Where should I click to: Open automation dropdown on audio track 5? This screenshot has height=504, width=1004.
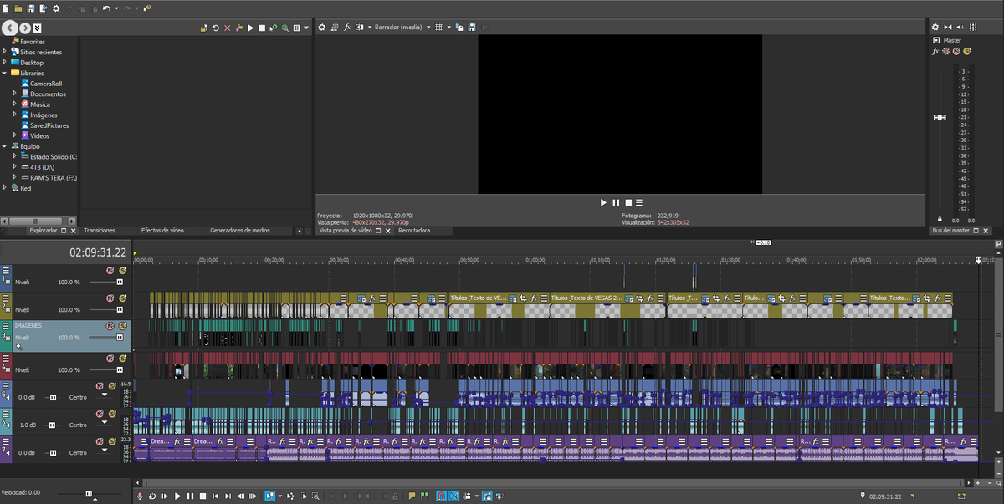point(105,395)
